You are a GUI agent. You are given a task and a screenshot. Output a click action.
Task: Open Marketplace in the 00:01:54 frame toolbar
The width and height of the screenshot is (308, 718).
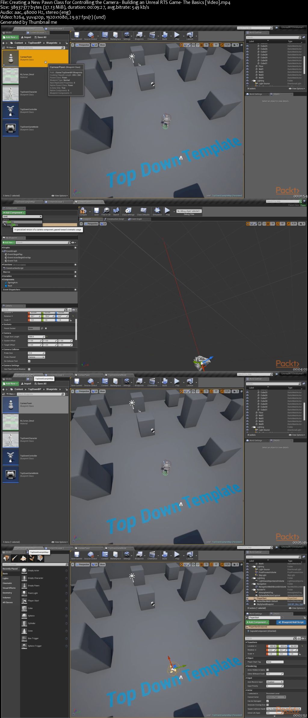coord(115,36)
